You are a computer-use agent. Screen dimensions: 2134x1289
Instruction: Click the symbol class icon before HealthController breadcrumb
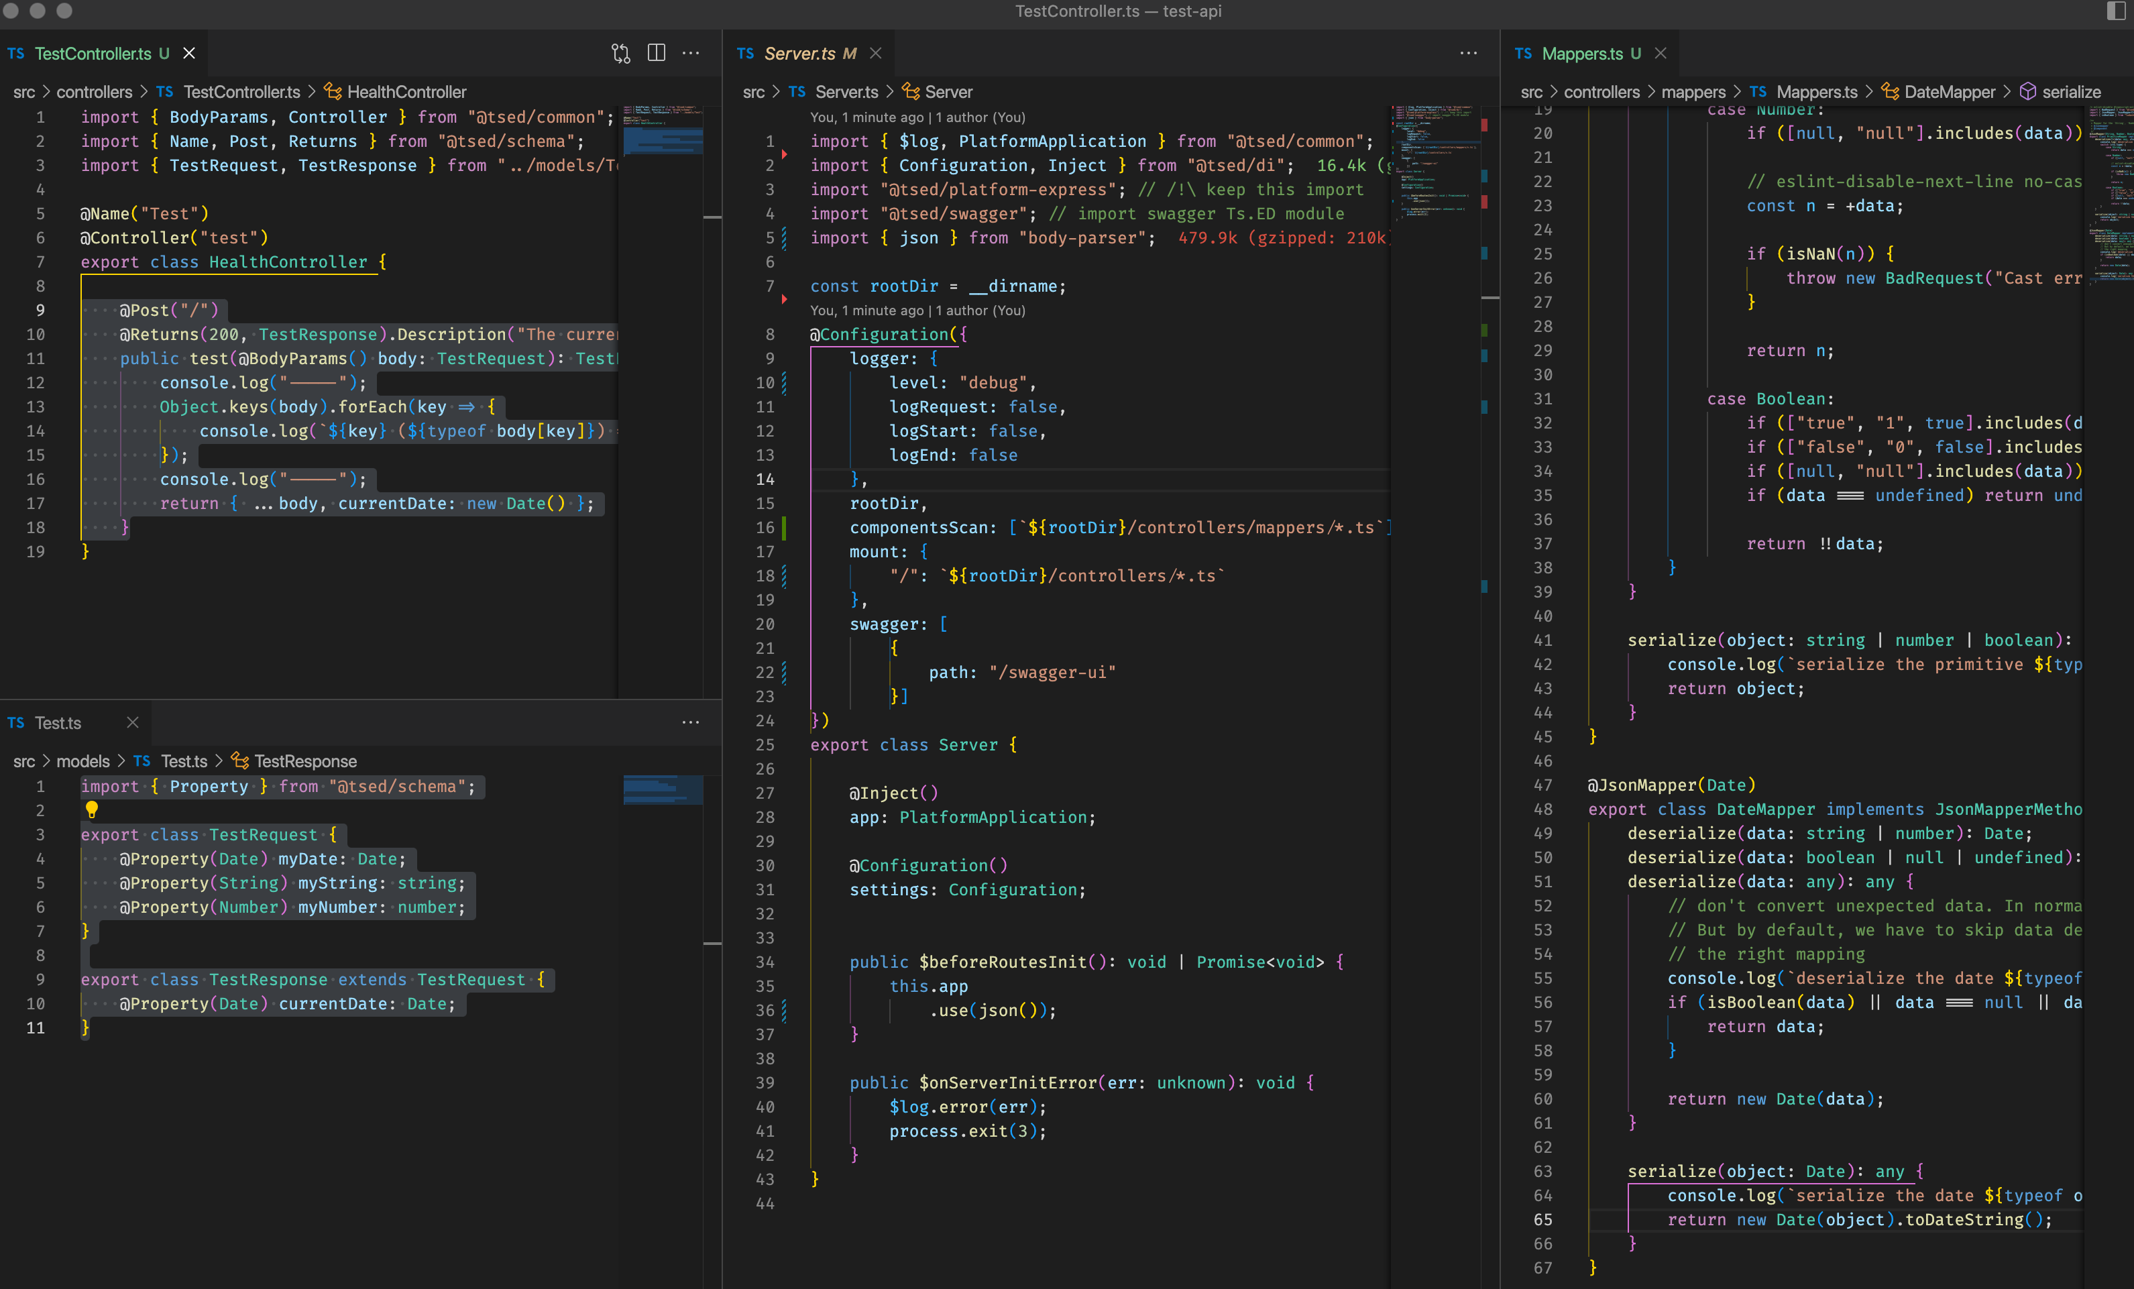point(333,92)
